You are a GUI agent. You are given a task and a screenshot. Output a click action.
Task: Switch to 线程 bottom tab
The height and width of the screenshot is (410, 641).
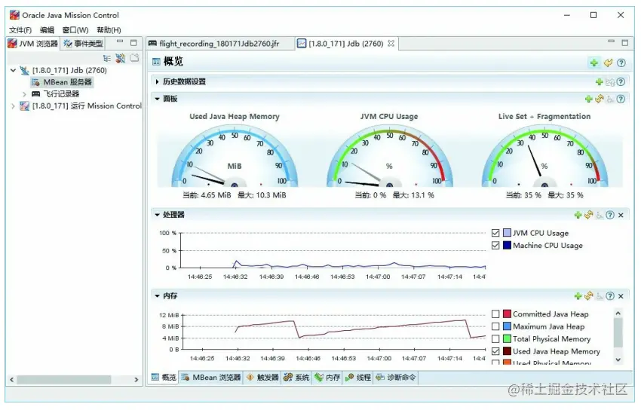tap(358, 378)
